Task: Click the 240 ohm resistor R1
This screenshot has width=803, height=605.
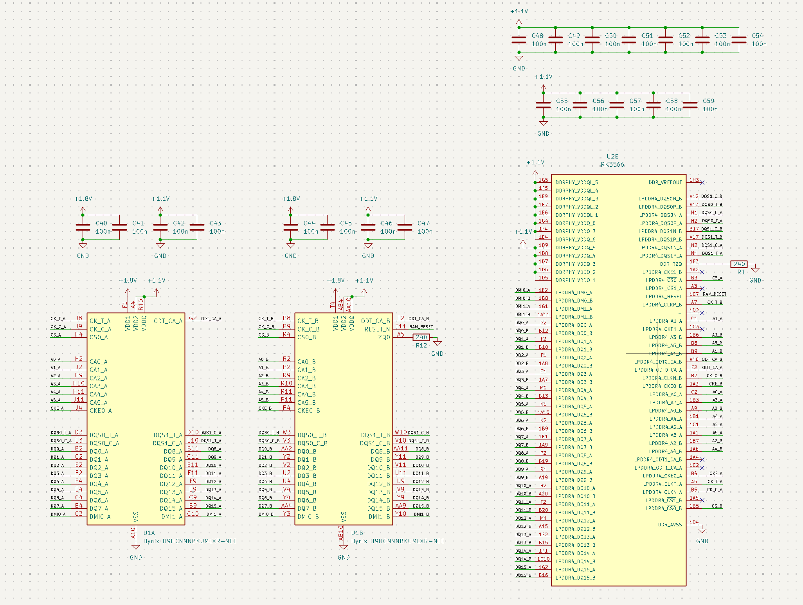Action: click(739, 264)
